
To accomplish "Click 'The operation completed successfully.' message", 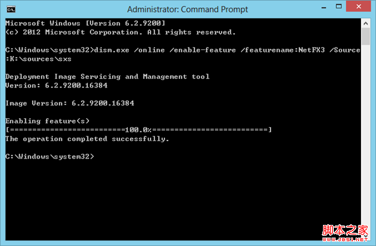I will point(87,139).
